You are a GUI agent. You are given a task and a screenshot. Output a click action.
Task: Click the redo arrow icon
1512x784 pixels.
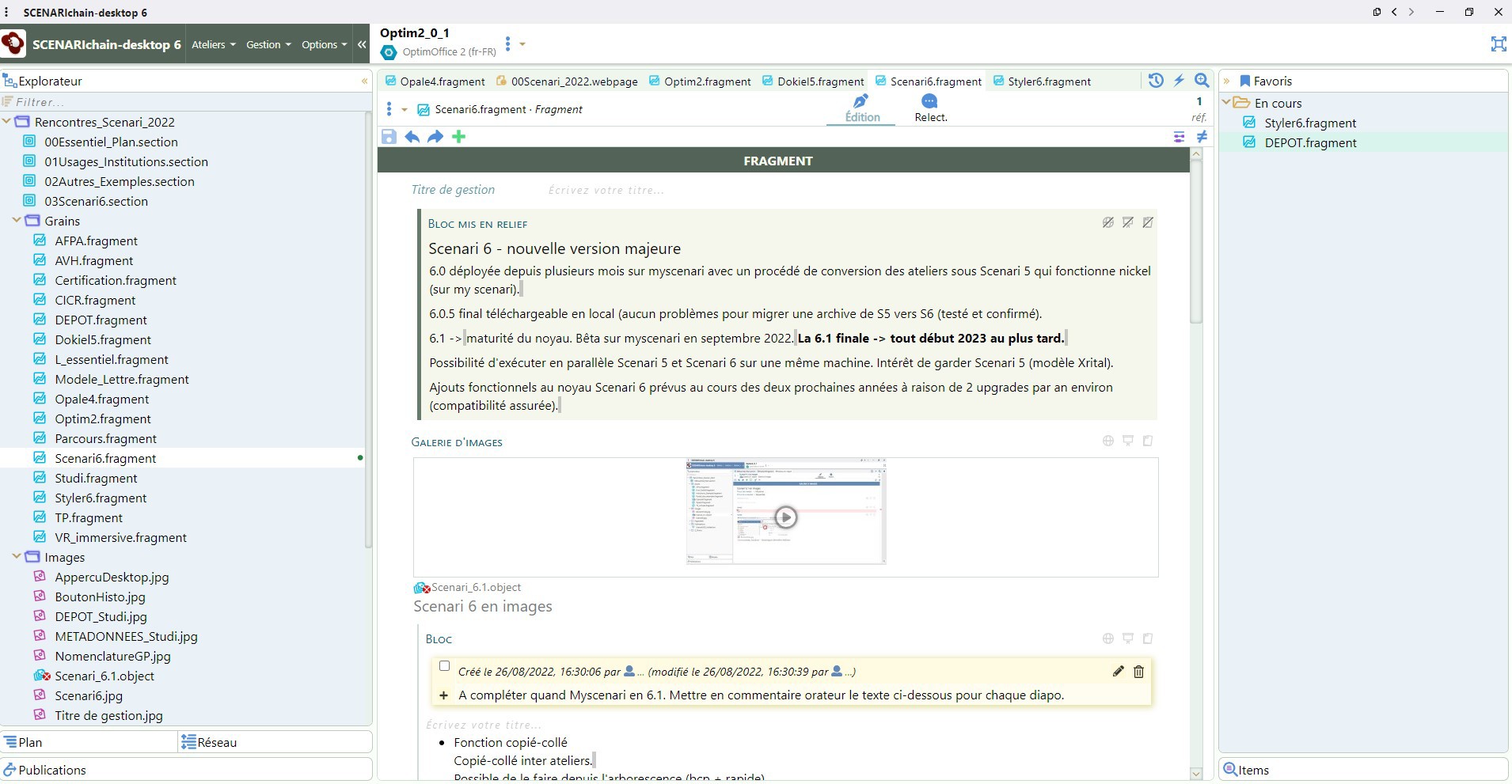435,137
